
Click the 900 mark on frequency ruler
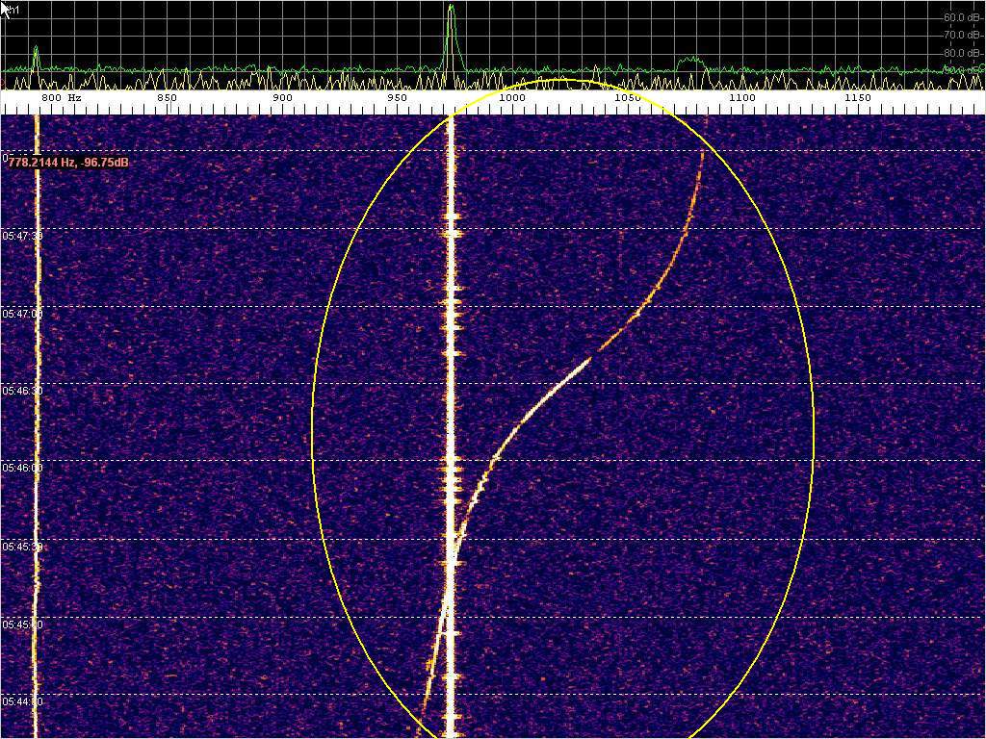[282, 98]
